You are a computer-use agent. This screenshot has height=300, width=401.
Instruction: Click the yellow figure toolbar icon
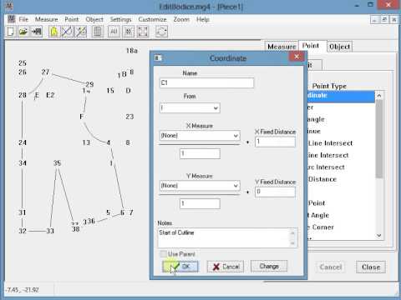pyautogui.click(x=54, y=32)
